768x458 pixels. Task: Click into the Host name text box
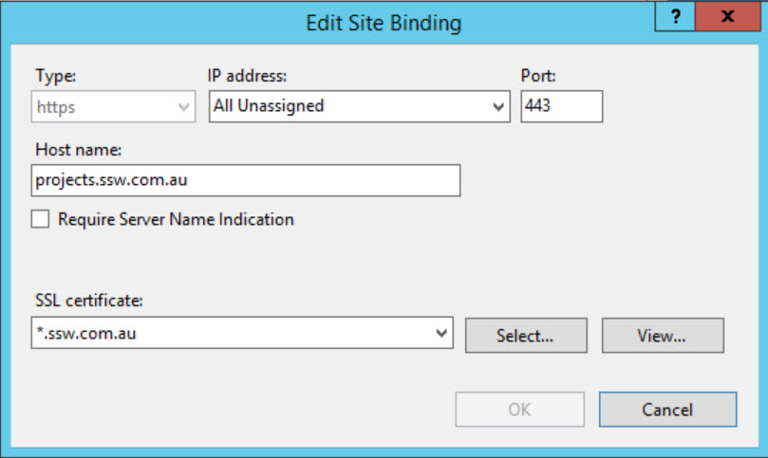pos(245,180)
